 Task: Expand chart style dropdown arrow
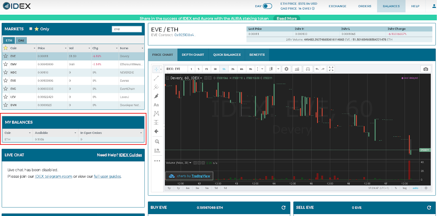[x=278, y=69]
